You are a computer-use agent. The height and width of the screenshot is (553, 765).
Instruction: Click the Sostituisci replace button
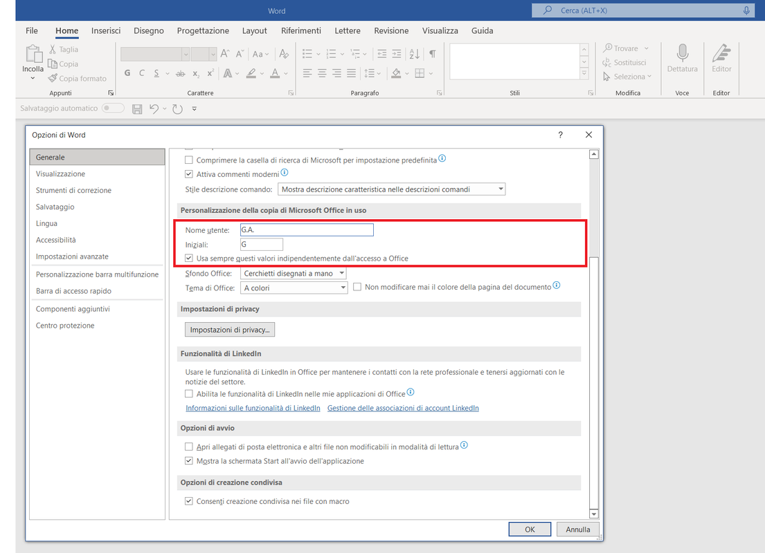coord(624,62)
